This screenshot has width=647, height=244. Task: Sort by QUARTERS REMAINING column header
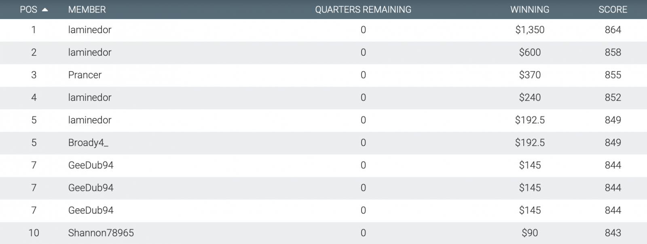pos(363,10)
